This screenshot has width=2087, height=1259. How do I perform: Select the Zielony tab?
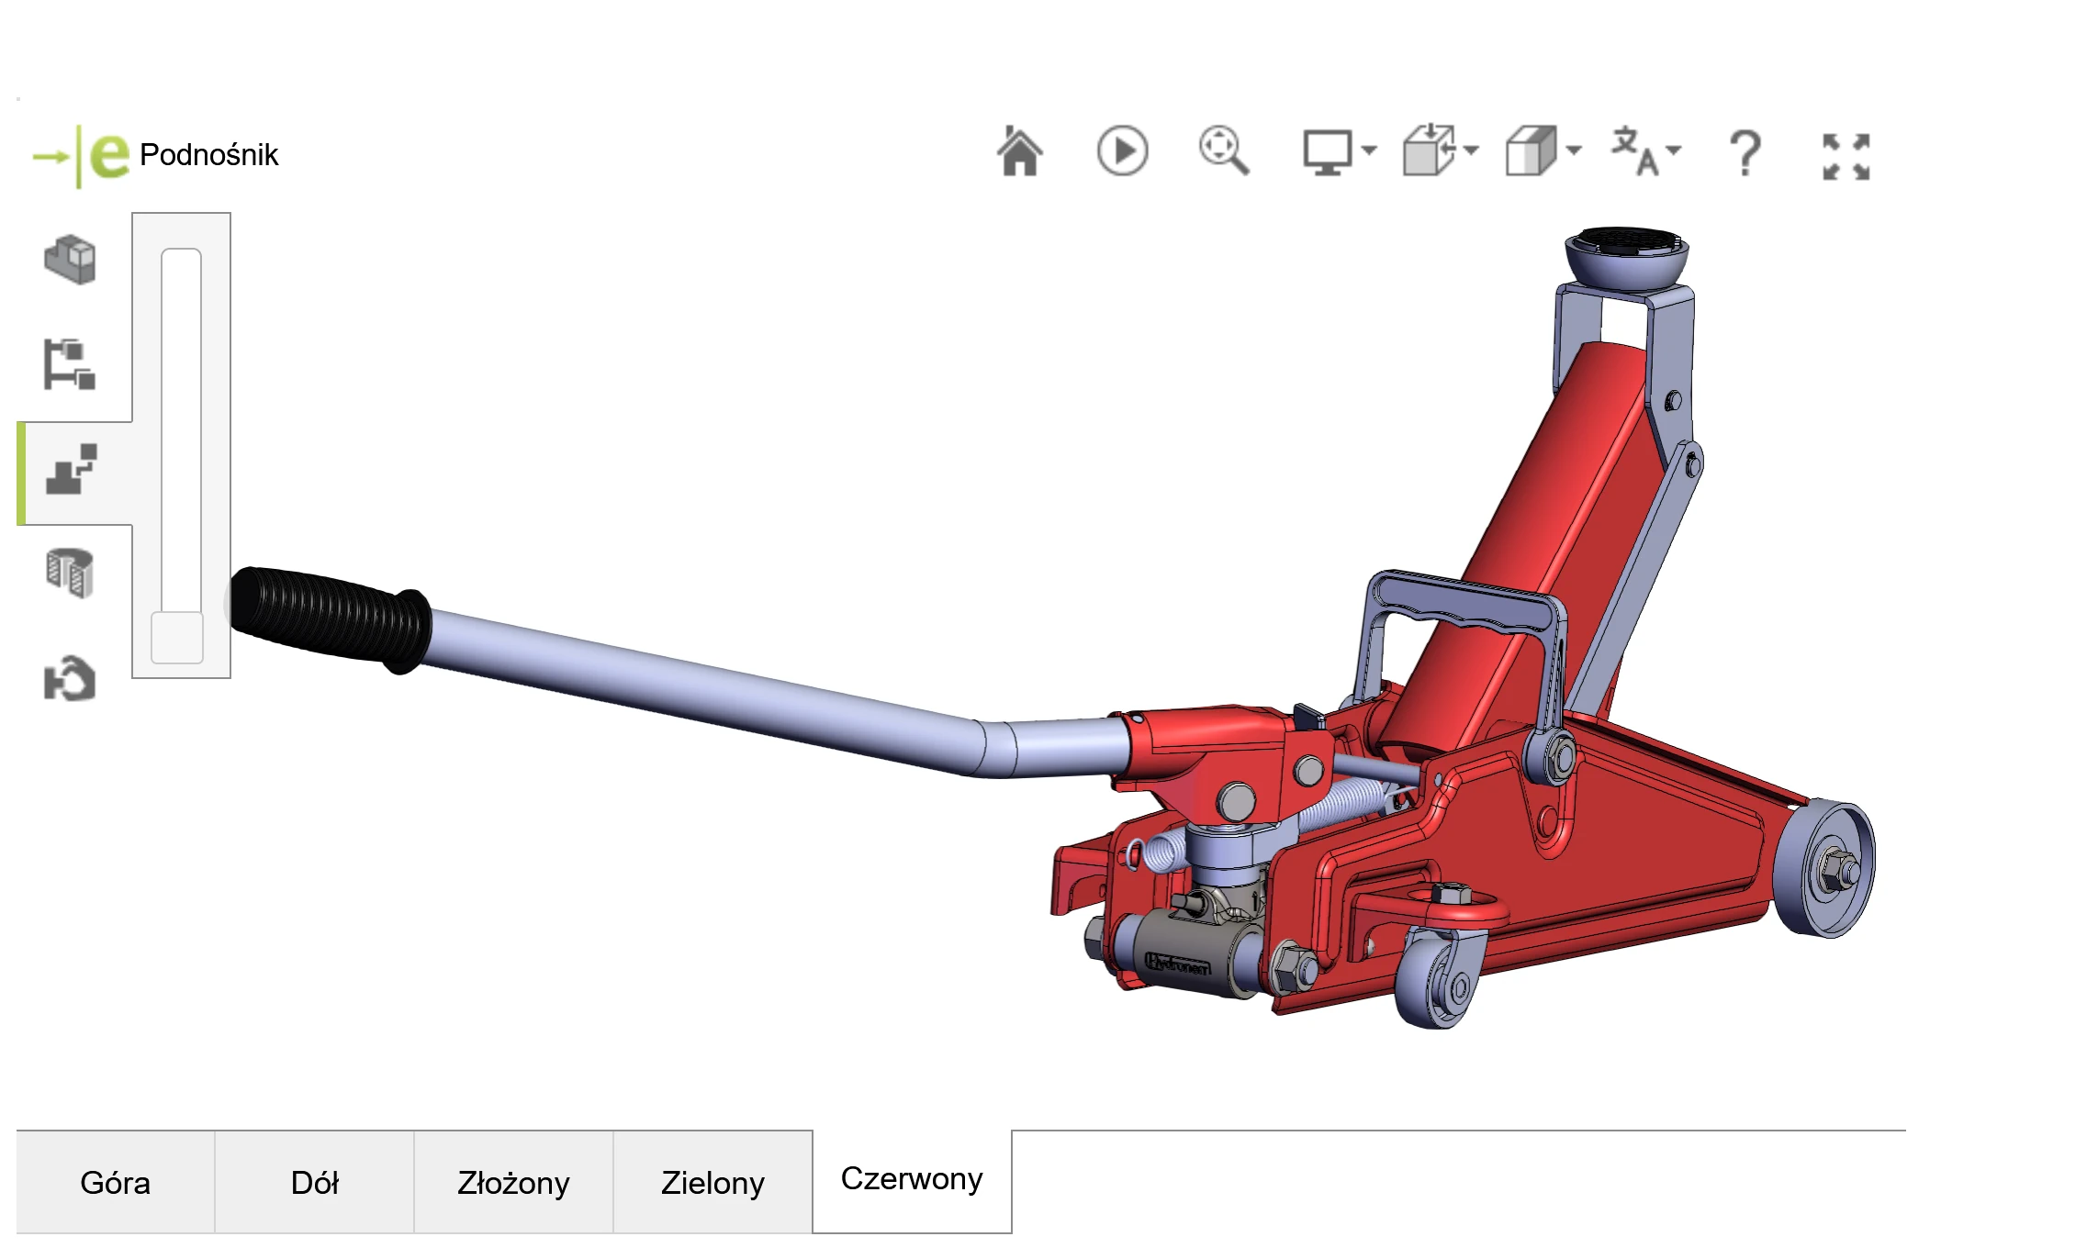(713, 1183)
